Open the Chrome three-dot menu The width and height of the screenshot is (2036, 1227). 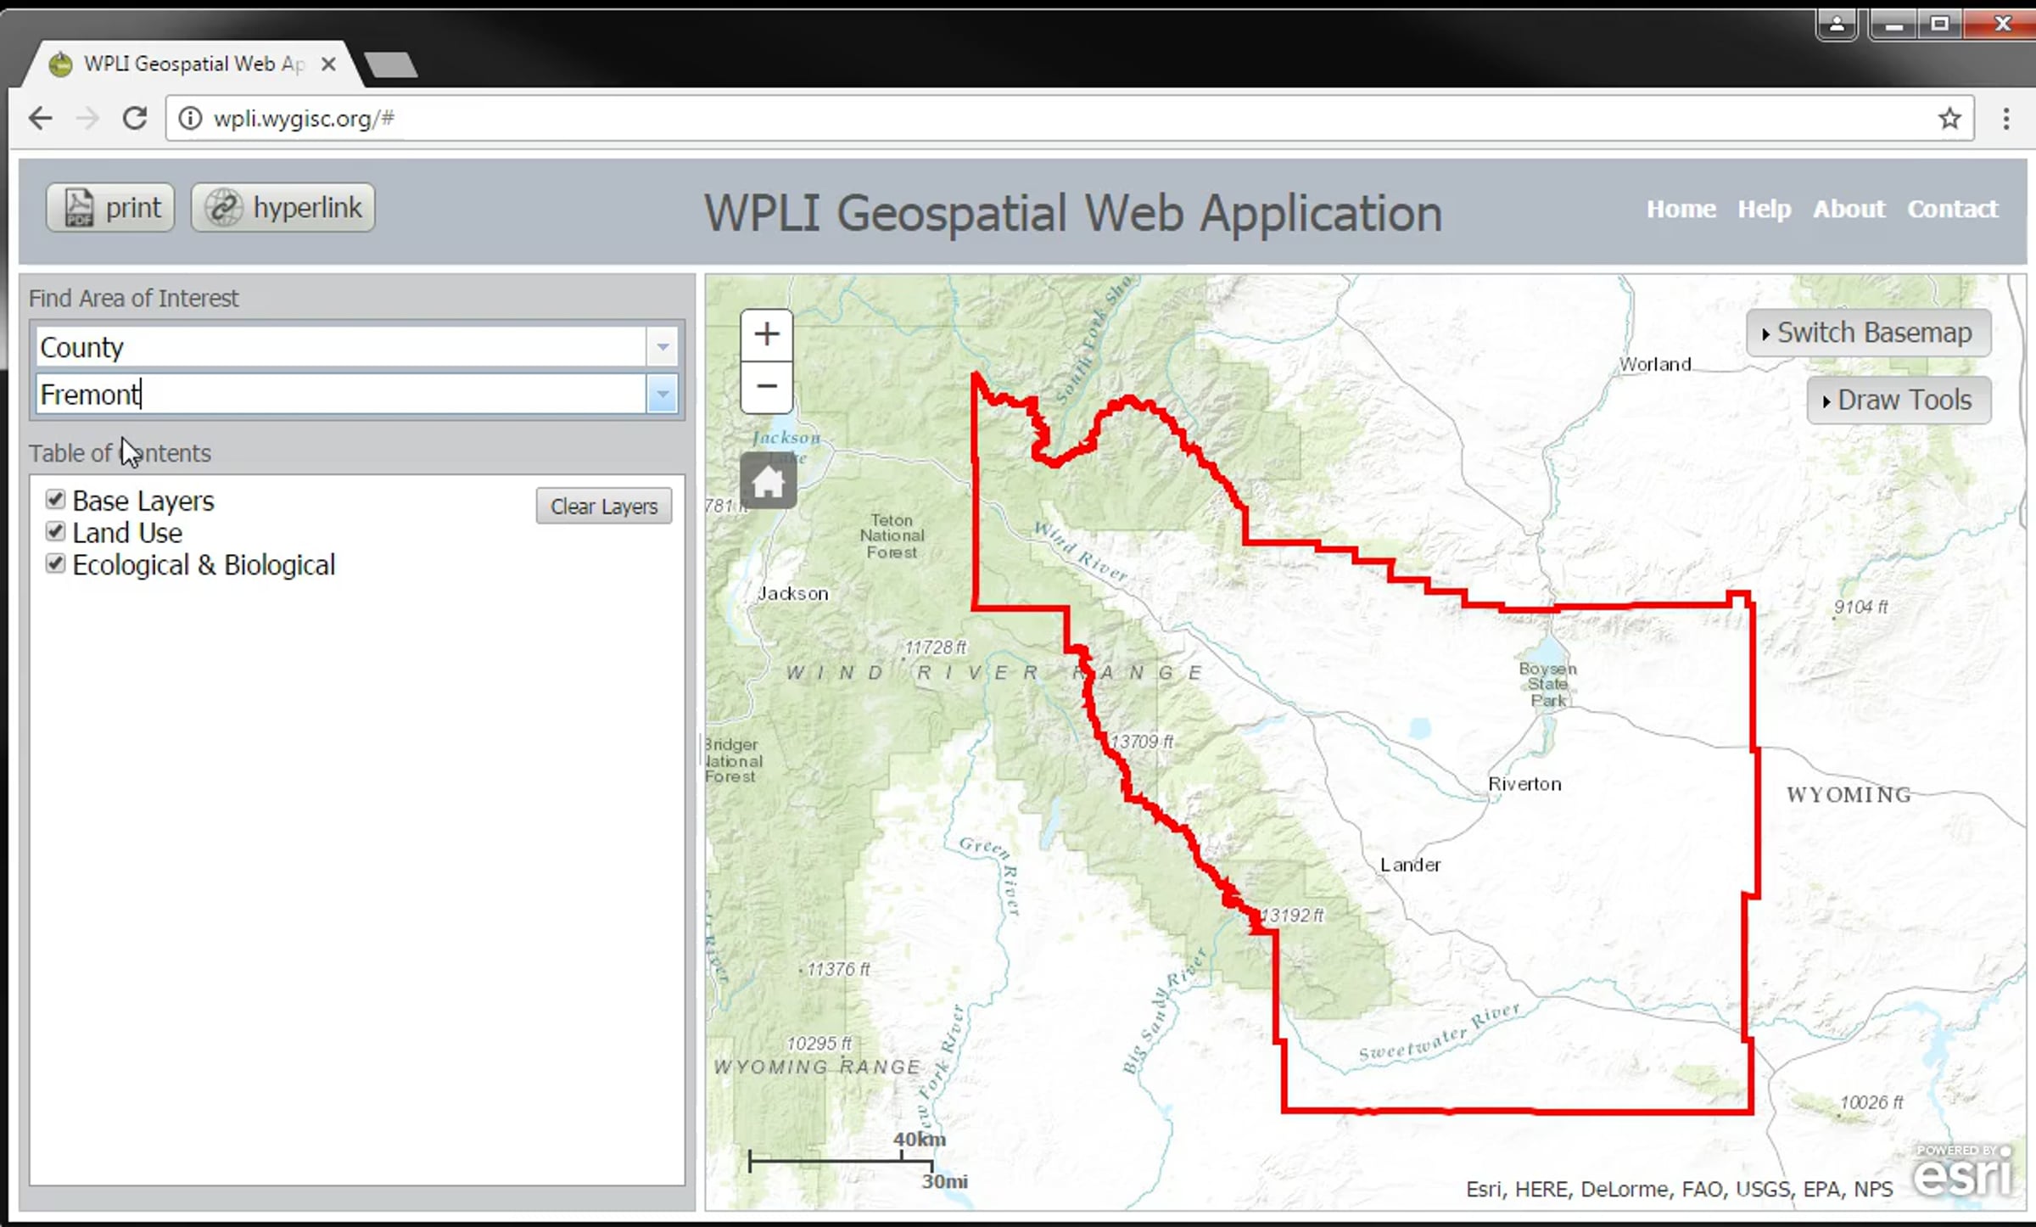coord(2005,118)
